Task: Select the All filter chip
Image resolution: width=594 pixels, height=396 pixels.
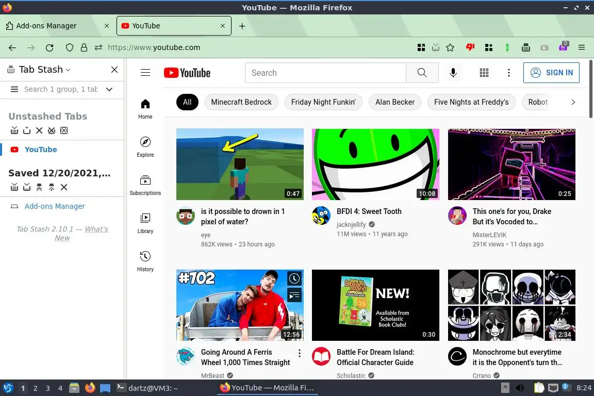Action: click(x=187, y=102)
